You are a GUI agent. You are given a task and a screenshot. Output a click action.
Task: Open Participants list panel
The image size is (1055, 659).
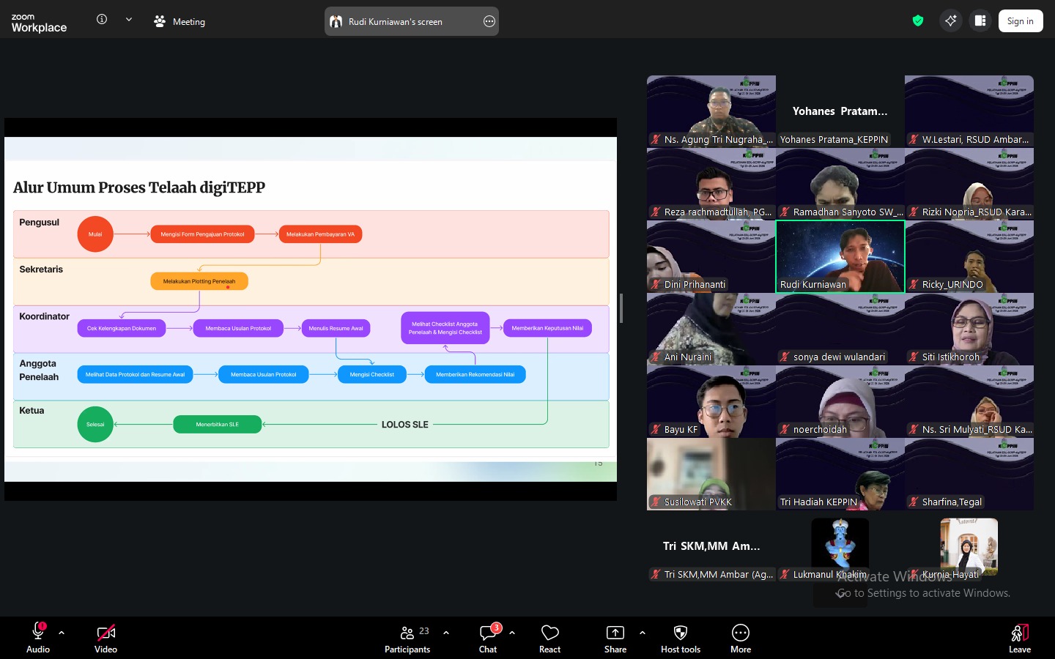click(x=407, y=638)
